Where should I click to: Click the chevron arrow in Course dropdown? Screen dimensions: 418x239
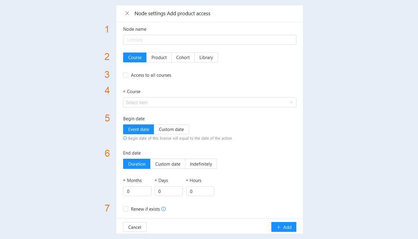click(x=291, y=102)
